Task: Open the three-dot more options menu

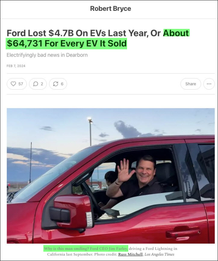Action: [209, 84]
